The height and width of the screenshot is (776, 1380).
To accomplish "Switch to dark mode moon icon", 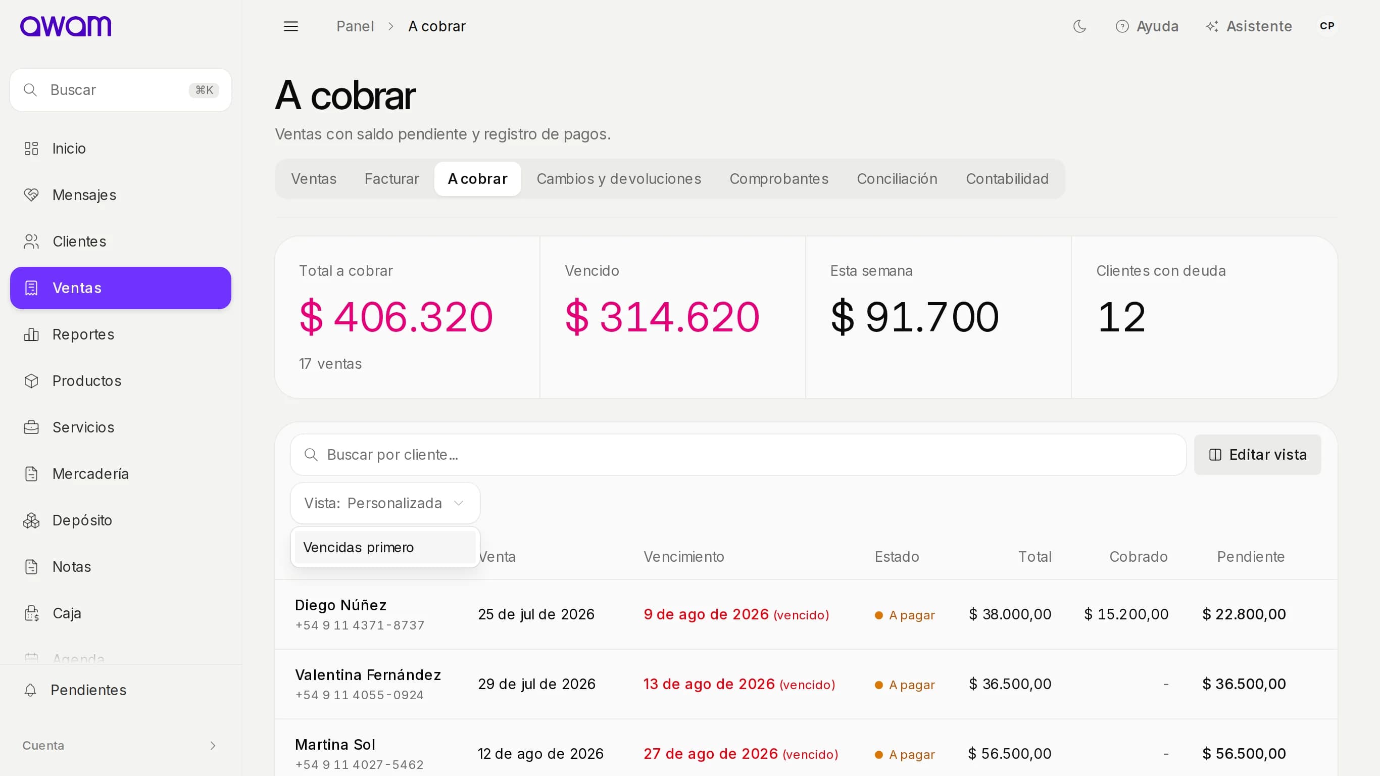I will click(x=1079, y=26).
